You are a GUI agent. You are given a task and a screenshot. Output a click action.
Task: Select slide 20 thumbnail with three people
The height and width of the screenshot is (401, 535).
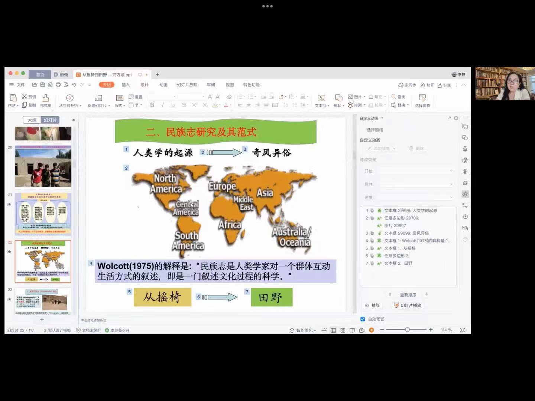(43, 166)
